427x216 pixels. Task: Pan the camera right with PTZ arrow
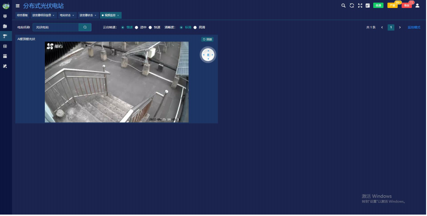coord(213,55)
